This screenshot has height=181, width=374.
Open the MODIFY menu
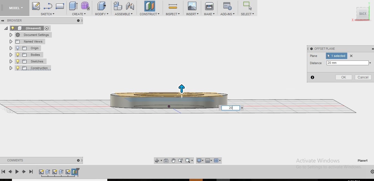point(101,14)
